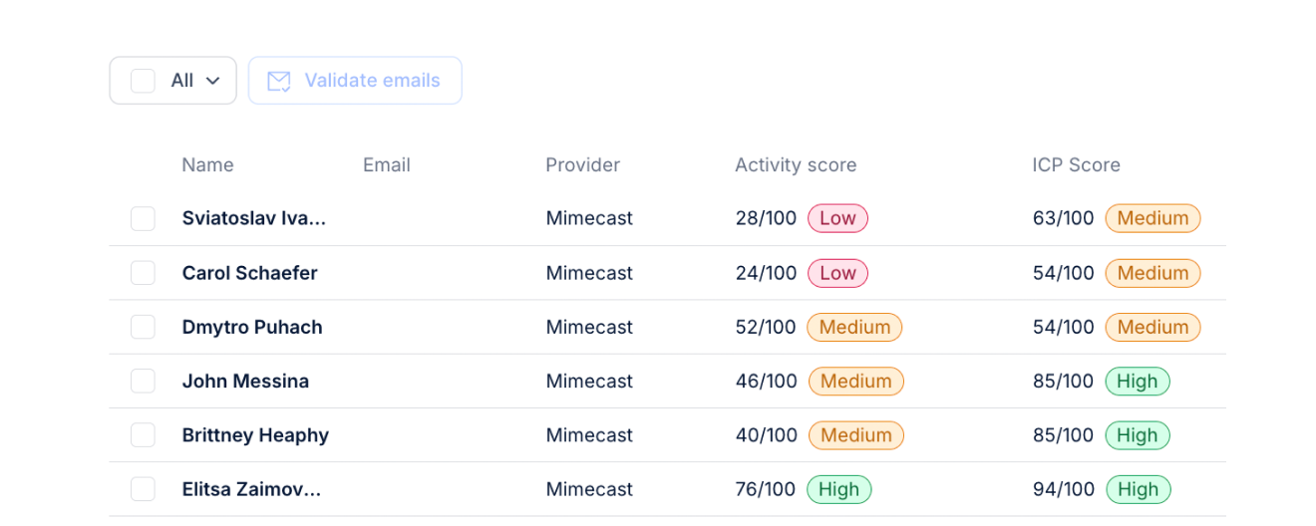This screenshot has width=1316, height=526.
Task: Check the Brittney Heaphy row box
Action: point(143,435)
